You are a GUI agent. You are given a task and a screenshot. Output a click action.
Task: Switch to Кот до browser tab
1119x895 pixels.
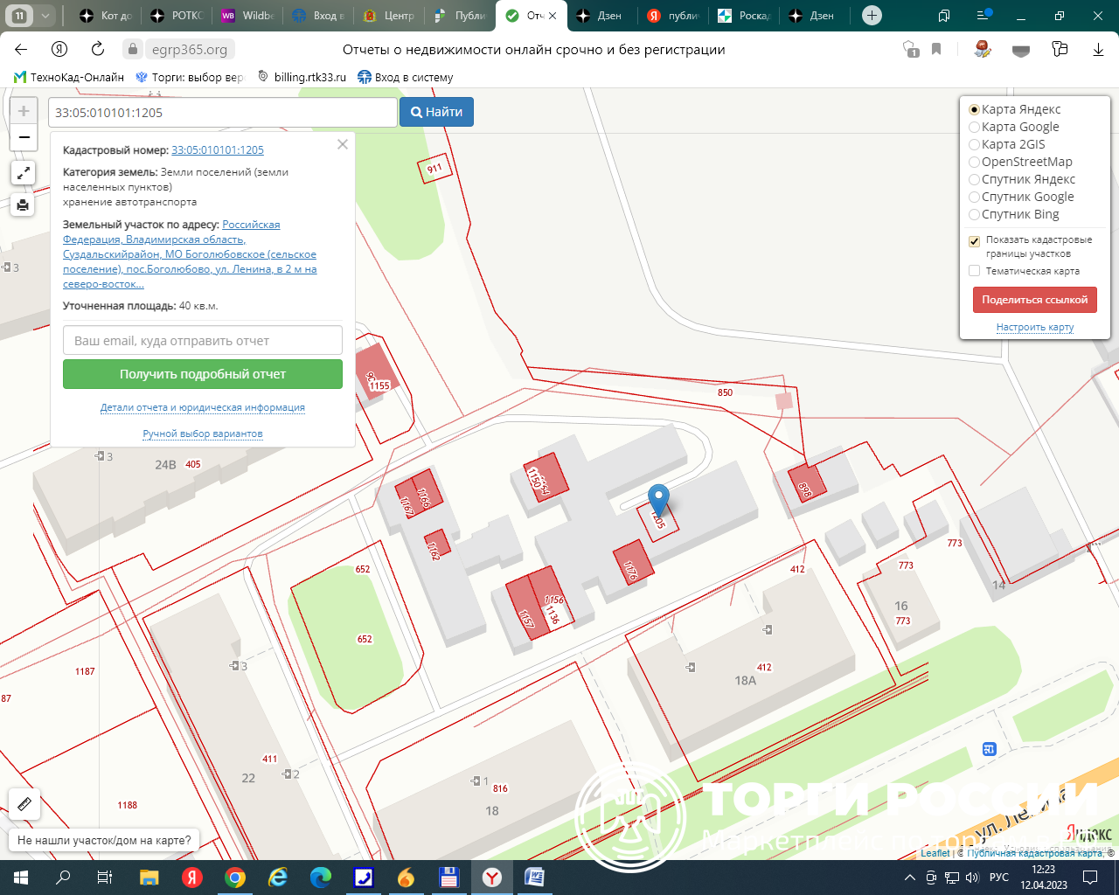tap(105, 16)
